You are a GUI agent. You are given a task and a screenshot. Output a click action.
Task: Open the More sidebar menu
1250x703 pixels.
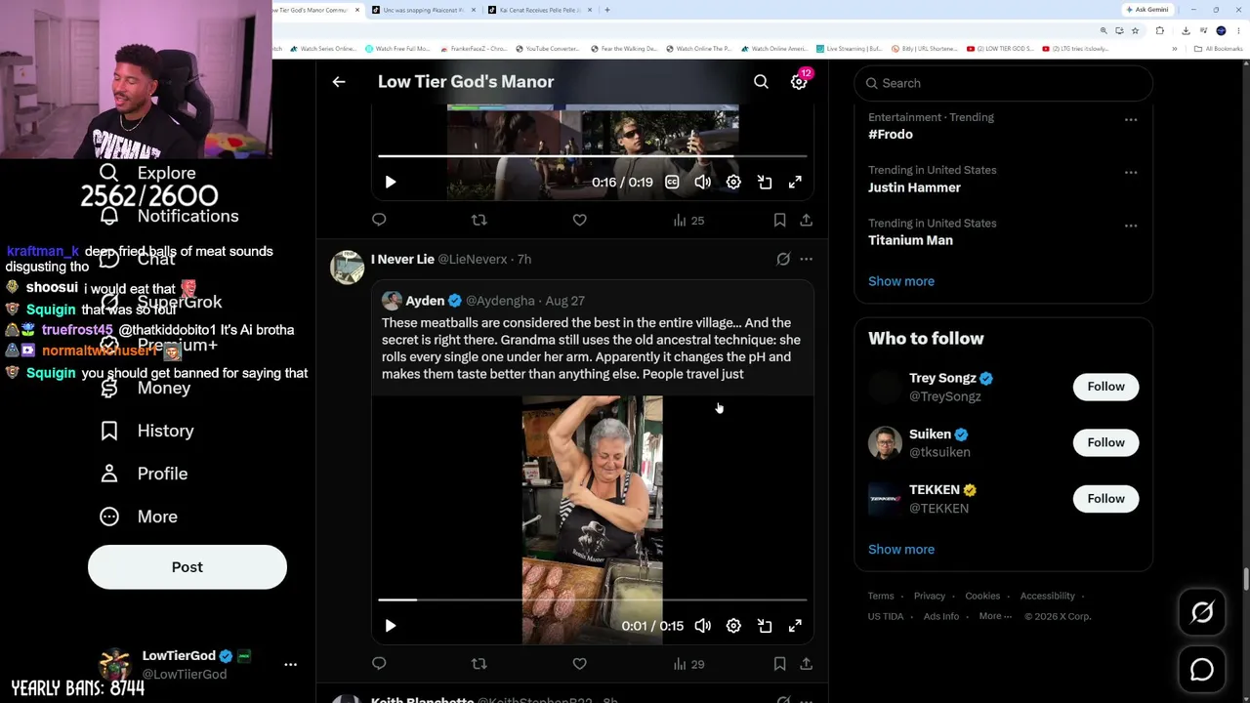click(139, 517)
